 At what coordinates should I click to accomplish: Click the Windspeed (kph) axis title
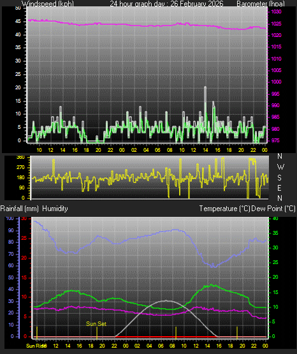pyautogui.click(x=48, y=4)
